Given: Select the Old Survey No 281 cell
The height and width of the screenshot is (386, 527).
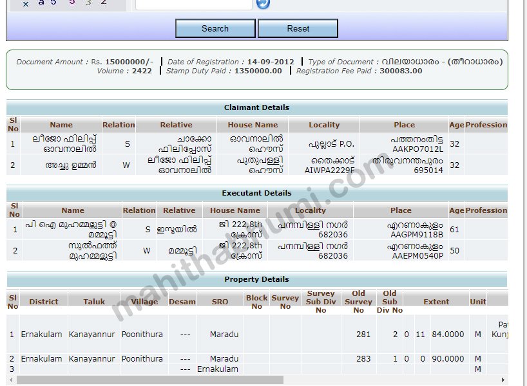Looking at the screenshot, I should tap(363, 335).
